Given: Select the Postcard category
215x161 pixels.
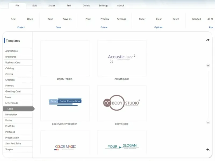Looking at the screenshot, I should pyautogui.click(x=18, y=132).
